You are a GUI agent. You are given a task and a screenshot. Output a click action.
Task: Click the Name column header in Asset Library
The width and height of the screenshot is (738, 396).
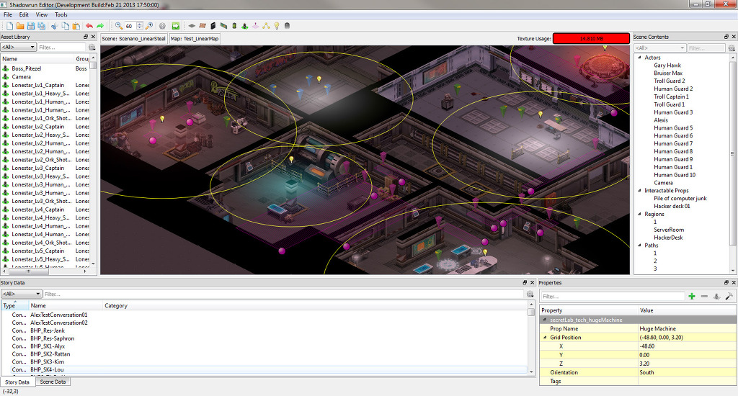(x=37, y=59)
